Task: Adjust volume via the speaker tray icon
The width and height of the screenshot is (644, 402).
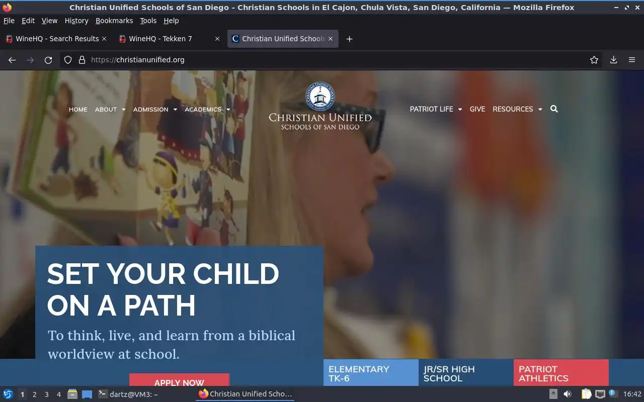Action: pos(568,394)
